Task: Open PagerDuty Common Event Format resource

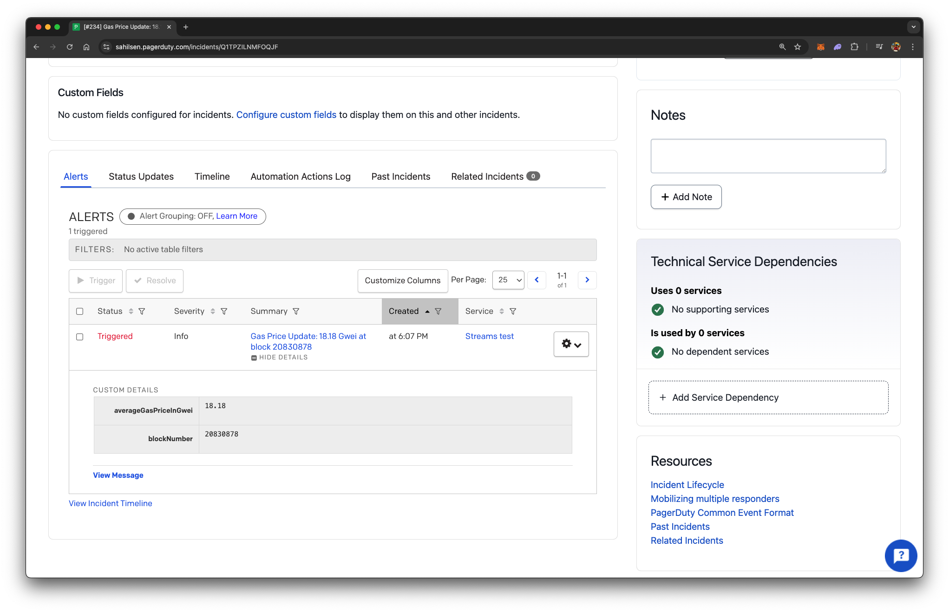Action: [x=722, y=513]
